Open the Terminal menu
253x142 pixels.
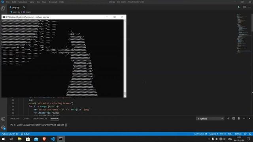click(53, 2)
